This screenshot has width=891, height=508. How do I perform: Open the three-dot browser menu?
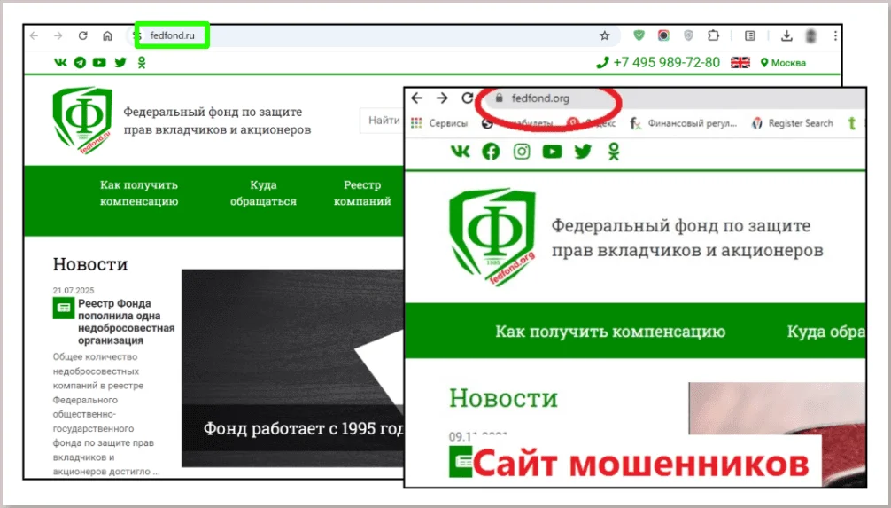tap(835, 35)
